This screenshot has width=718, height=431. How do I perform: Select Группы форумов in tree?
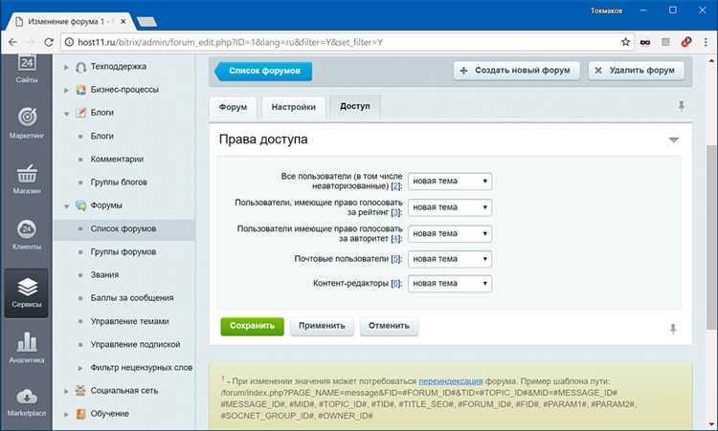(123, 252)
